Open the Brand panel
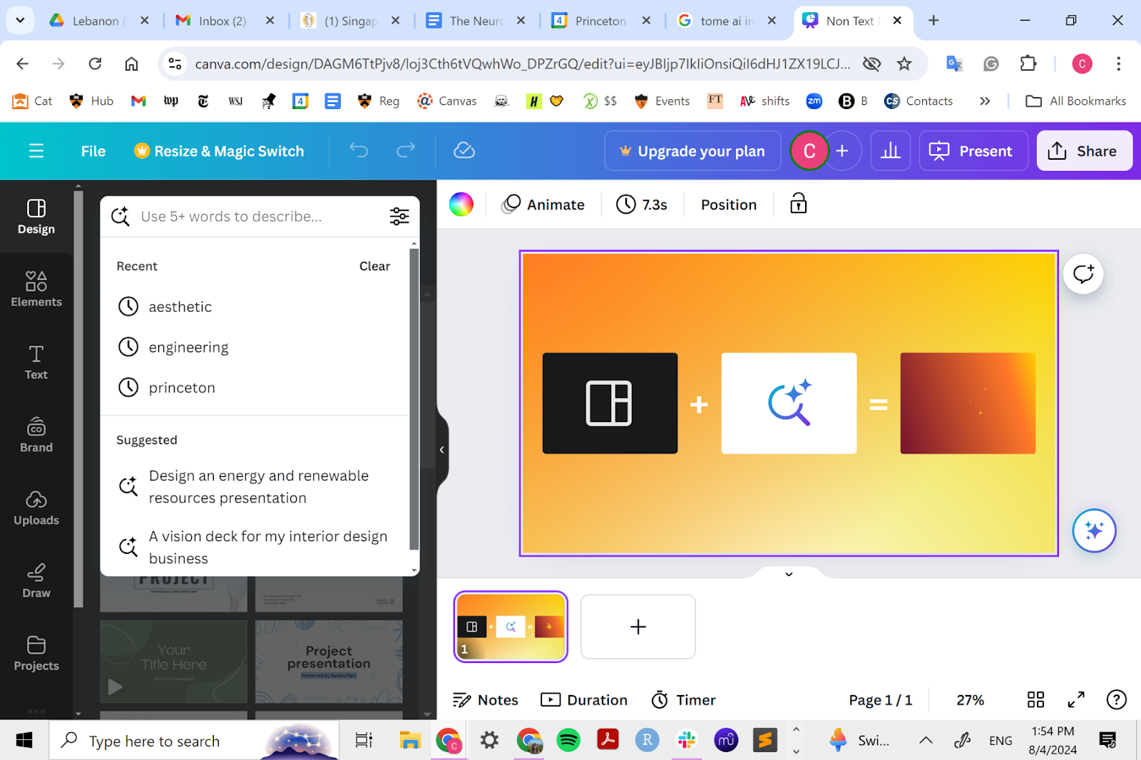 pyautogui.click(x=36, y=435)
